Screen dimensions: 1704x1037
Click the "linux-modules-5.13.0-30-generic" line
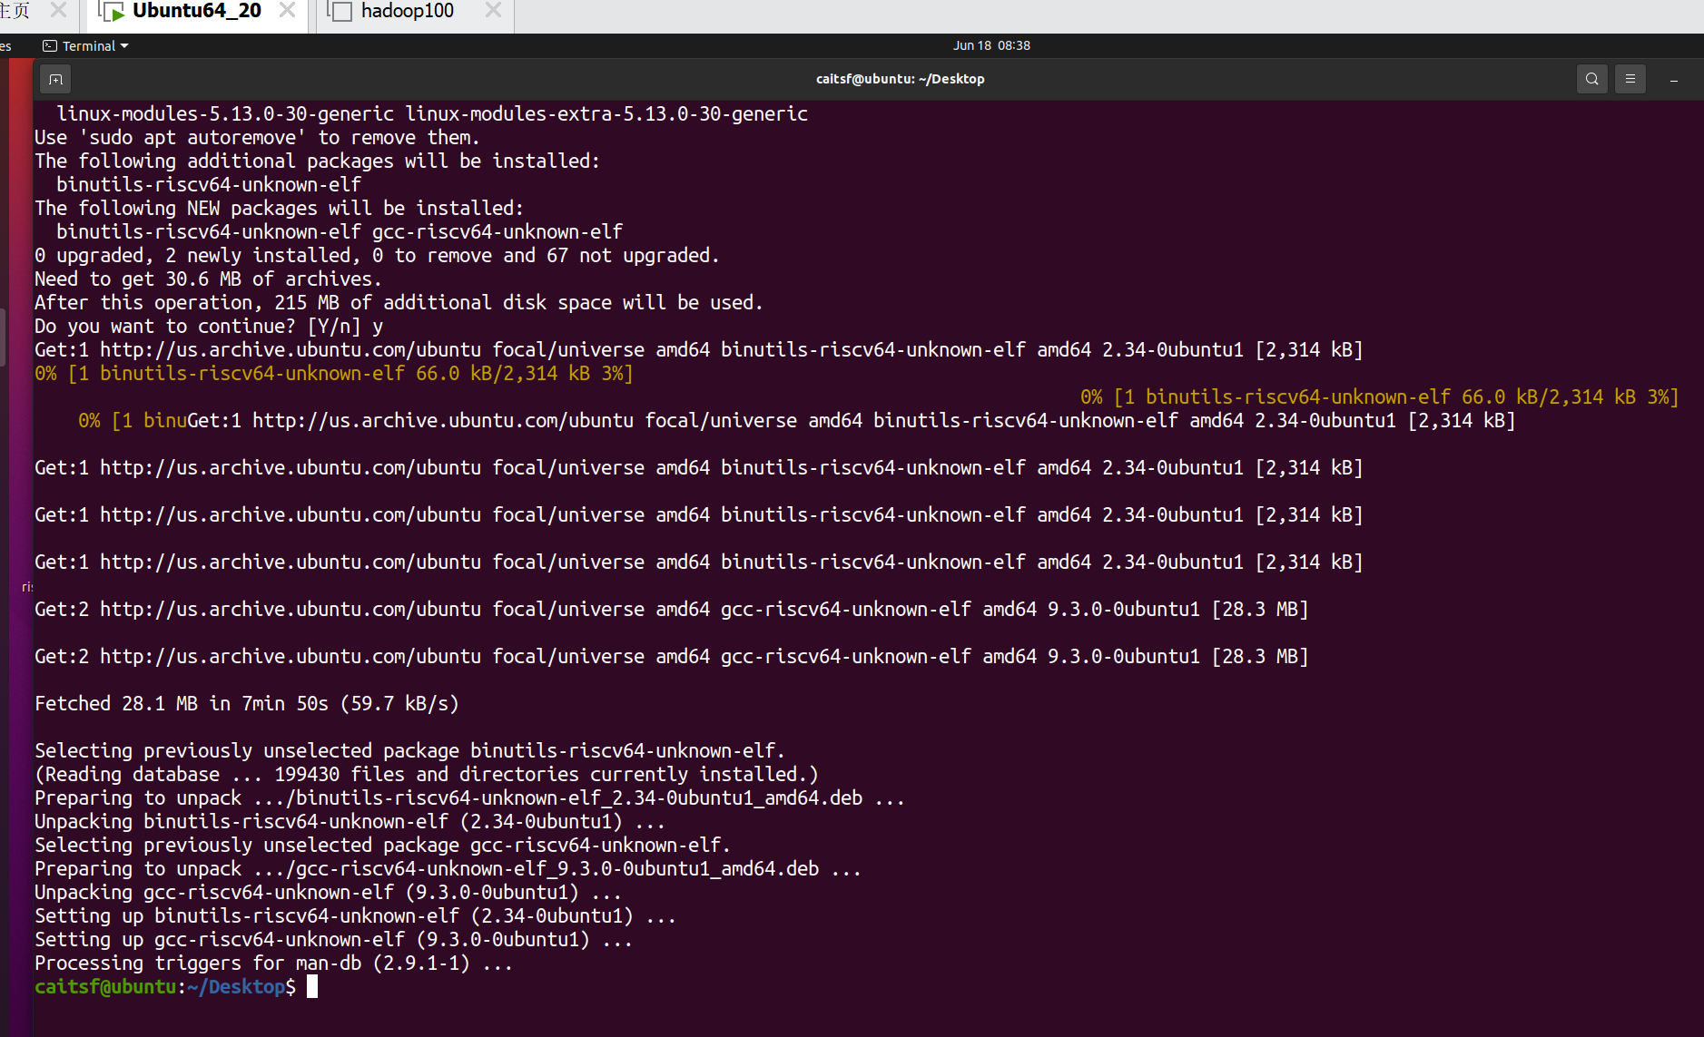coord(432,113)
